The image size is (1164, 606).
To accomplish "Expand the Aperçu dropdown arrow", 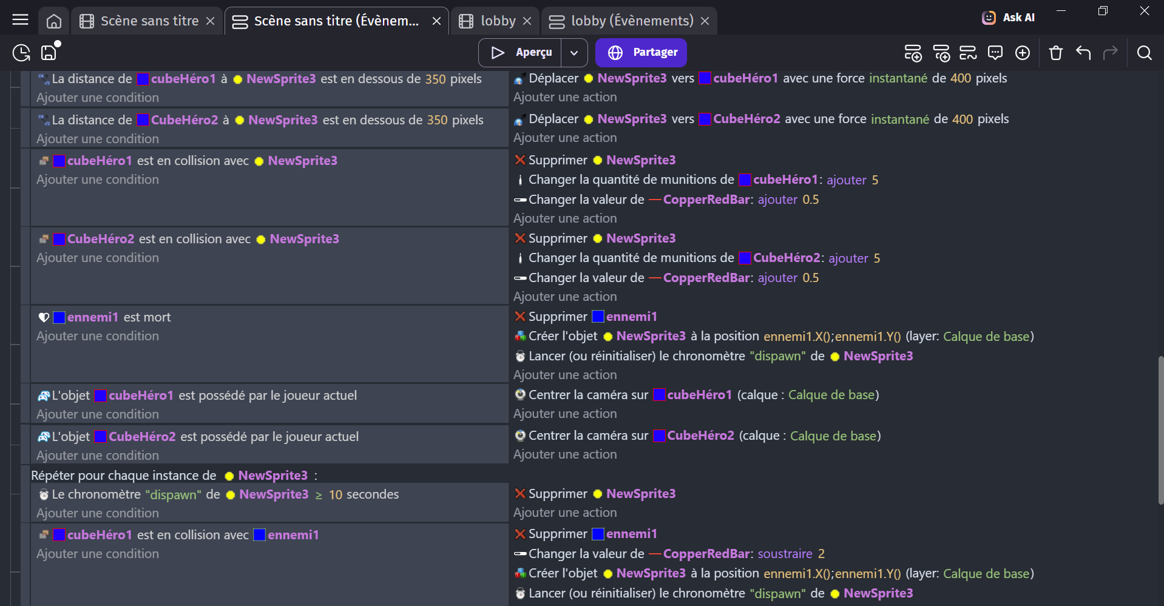I will point(574,53).
